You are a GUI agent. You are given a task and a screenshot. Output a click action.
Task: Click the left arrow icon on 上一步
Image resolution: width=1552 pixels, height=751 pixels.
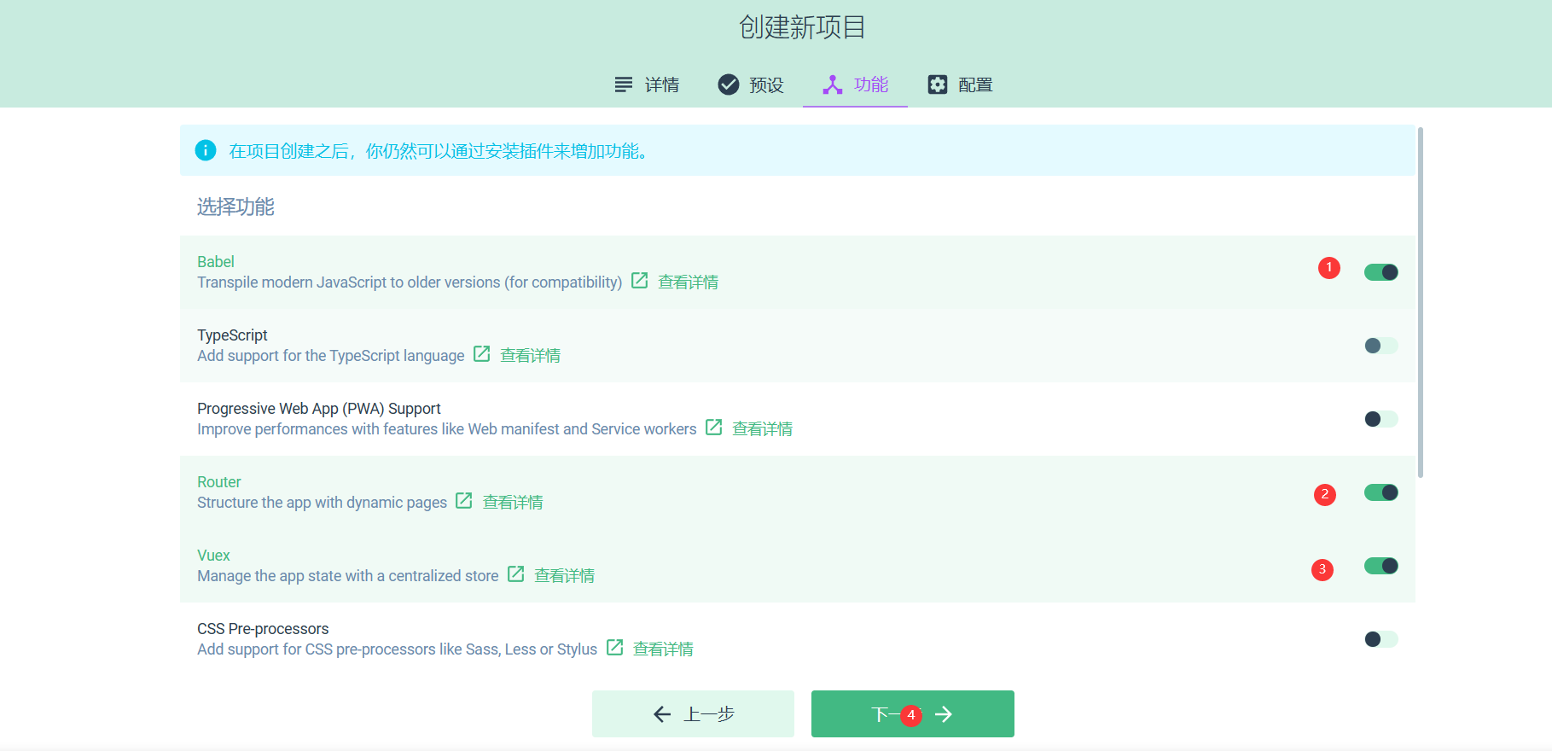point(662,714)
